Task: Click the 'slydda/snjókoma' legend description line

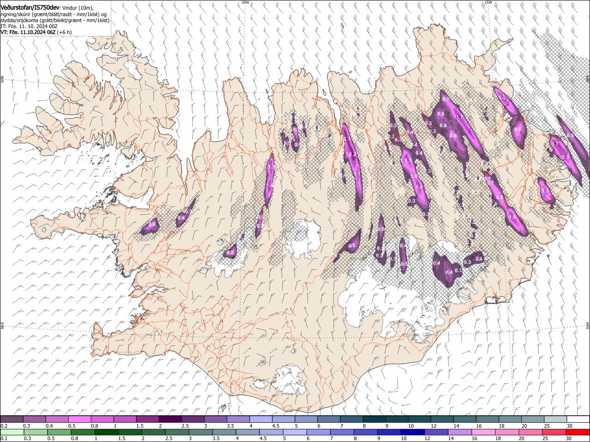Action: click(x=55, y=20)
